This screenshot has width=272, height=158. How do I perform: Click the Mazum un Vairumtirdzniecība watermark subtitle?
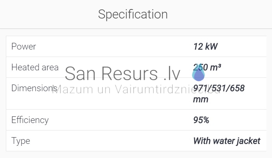136,90
